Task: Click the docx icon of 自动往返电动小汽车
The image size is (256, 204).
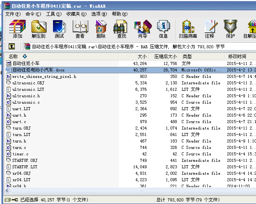Action: (x=9, y=70)
